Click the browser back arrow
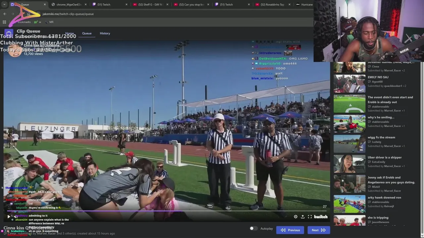The height and width of the screenshot is (238, 424). click(x=5, y=14)
